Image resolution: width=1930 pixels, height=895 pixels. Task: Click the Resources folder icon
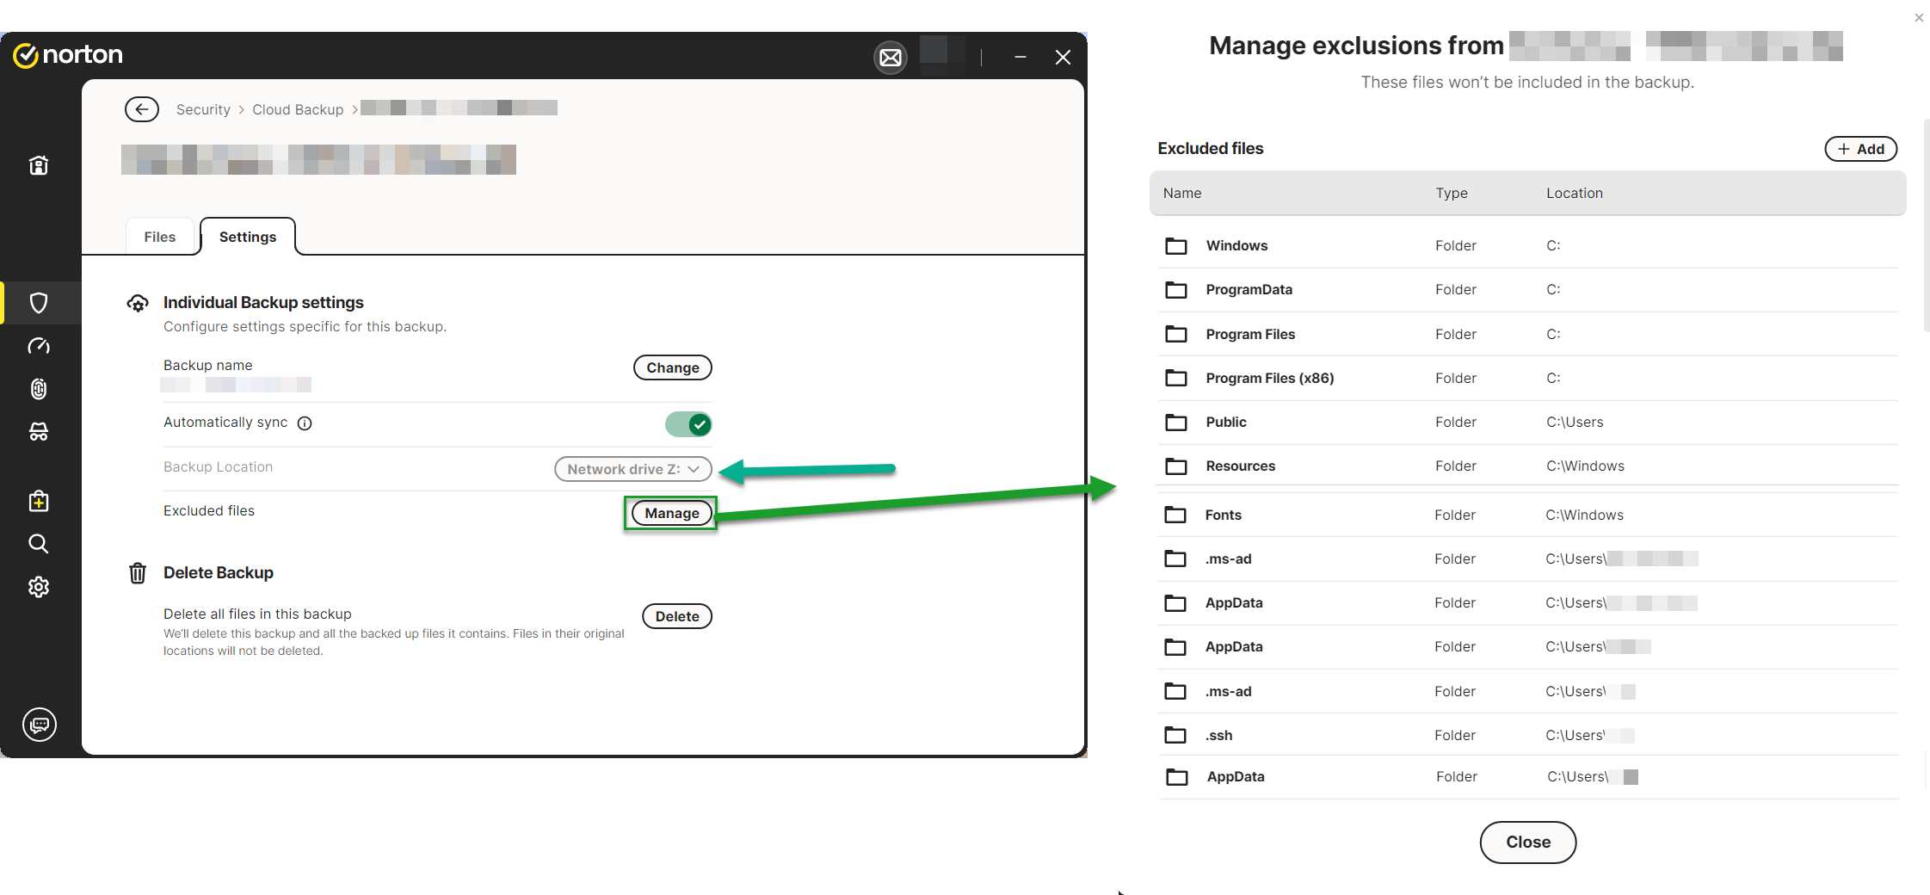click(x=1176, y=466)
